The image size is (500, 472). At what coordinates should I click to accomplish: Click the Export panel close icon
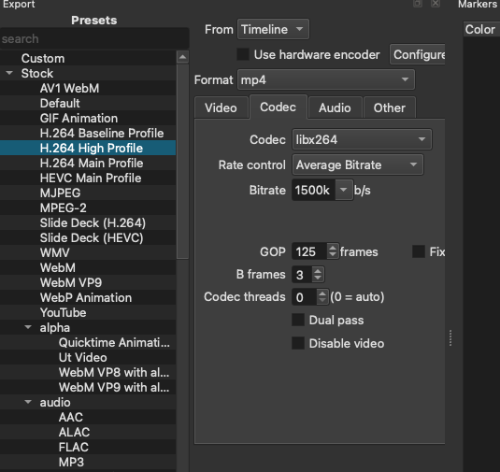pos(436,4)
